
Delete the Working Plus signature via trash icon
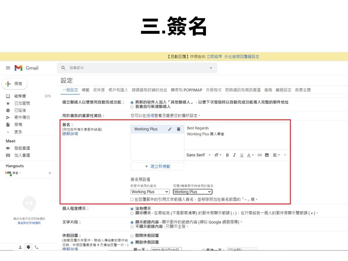[179, 129]
